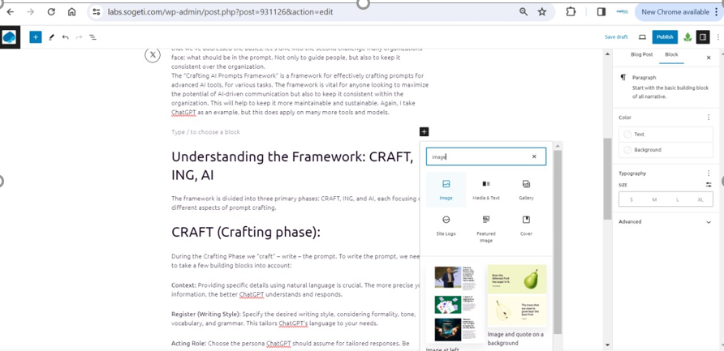Click the X share icon beside post
Screen dimensions: 724x351
153,55
